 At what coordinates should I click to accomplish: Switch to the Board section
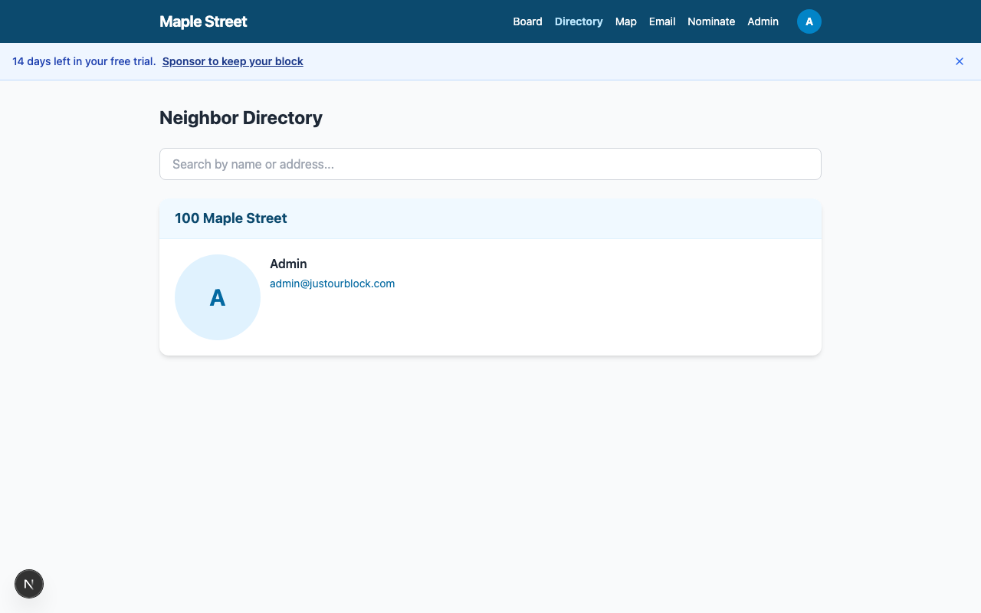pyautogui.click(x=527, y=21)
